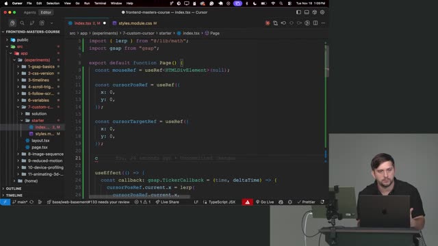Click the Prettier status item
The height and width of the screenshot is (246, 438).
click(306, 202)
